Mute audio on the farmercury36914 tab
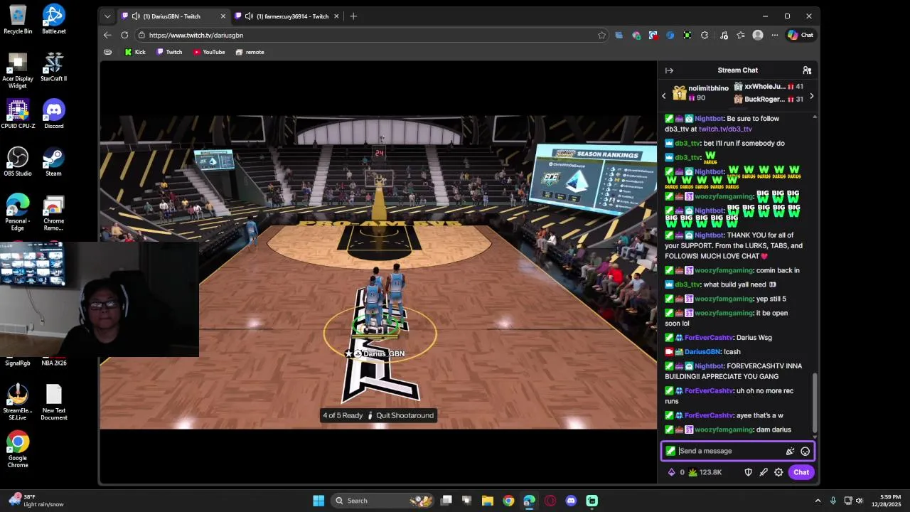This screenshot has width=910, height=512. [249, 16]
